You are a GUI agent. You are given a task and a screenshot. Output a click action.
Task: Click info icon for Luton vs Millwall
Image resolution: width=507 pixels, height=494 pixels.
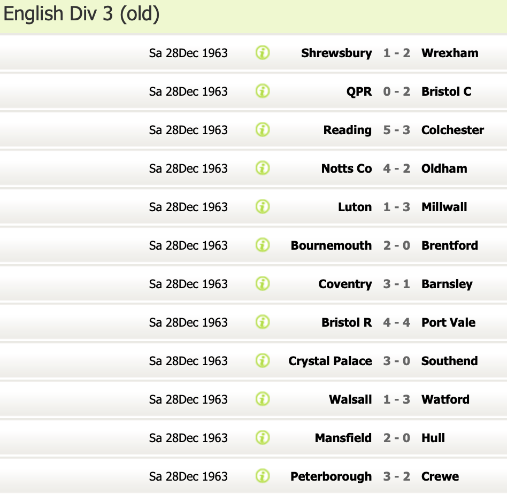pyautogui.click(x=262, y=207)
